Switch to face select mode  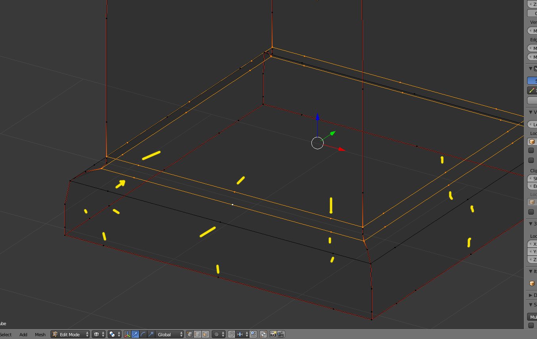coord(205,335)
